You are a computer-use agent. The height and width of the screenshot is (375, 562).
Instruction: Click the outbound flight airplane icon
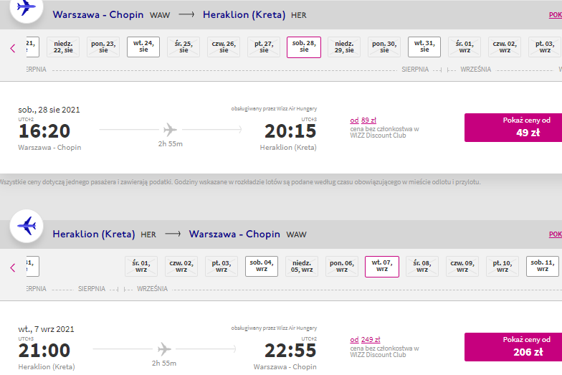(26, 7)
